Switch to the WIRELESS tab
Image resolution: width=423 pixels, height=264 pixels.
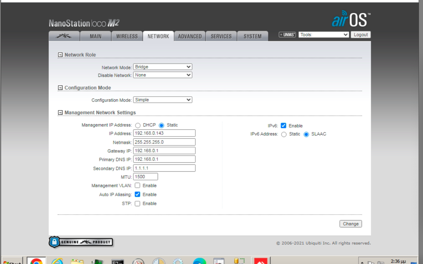[x=127, y=36]
